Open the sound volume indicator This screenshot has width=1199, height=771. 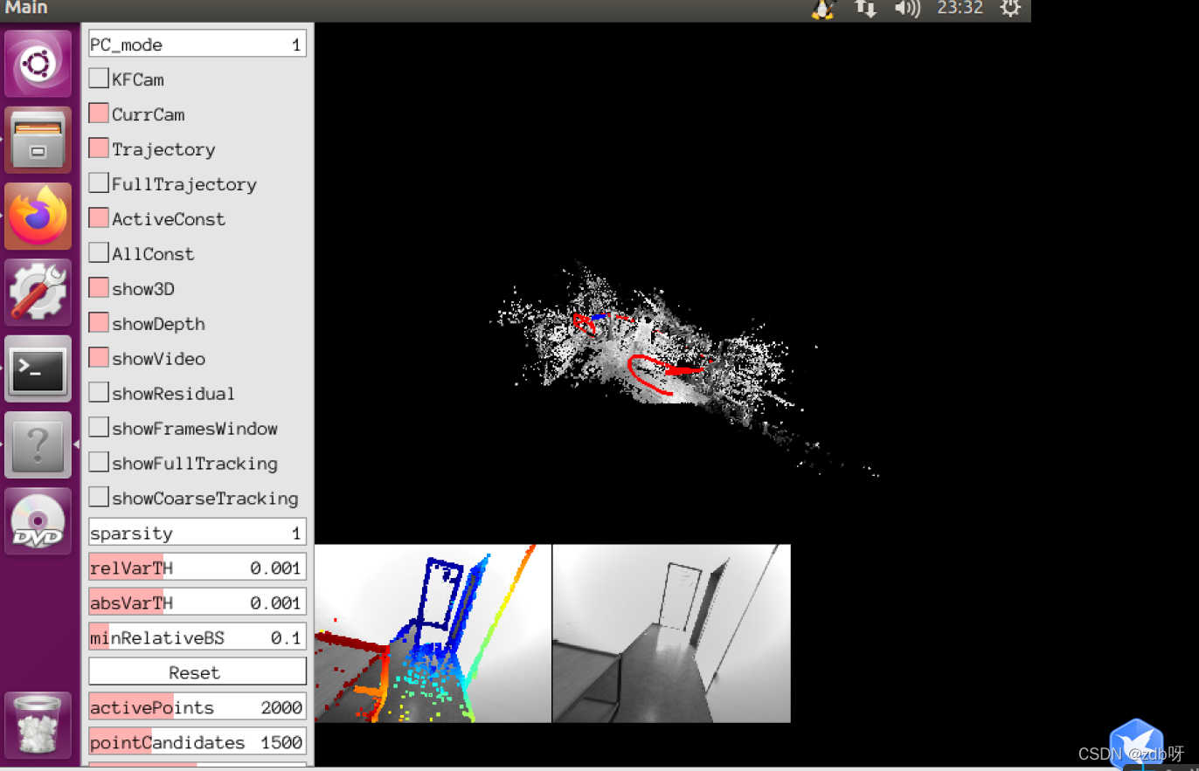point(907,9)
